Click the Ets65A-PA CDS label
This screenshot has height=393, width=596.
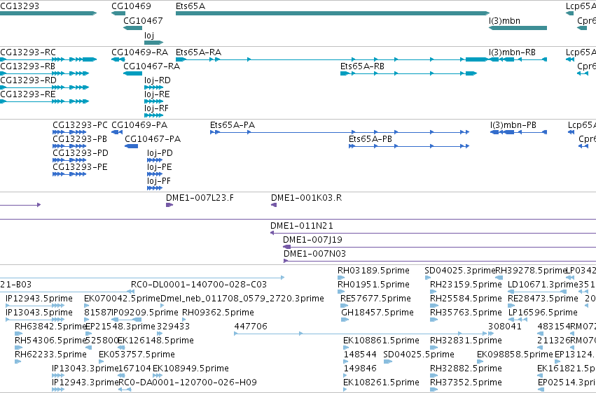point(233,124)
